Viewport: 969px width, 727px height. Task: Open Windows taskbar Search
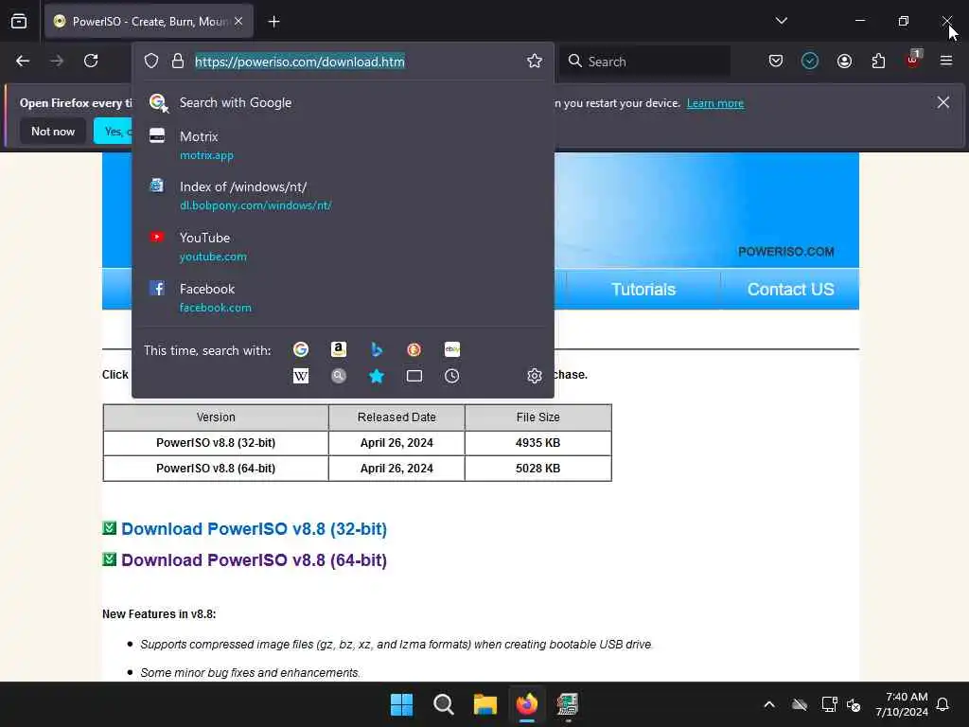(x=443, y=704)
